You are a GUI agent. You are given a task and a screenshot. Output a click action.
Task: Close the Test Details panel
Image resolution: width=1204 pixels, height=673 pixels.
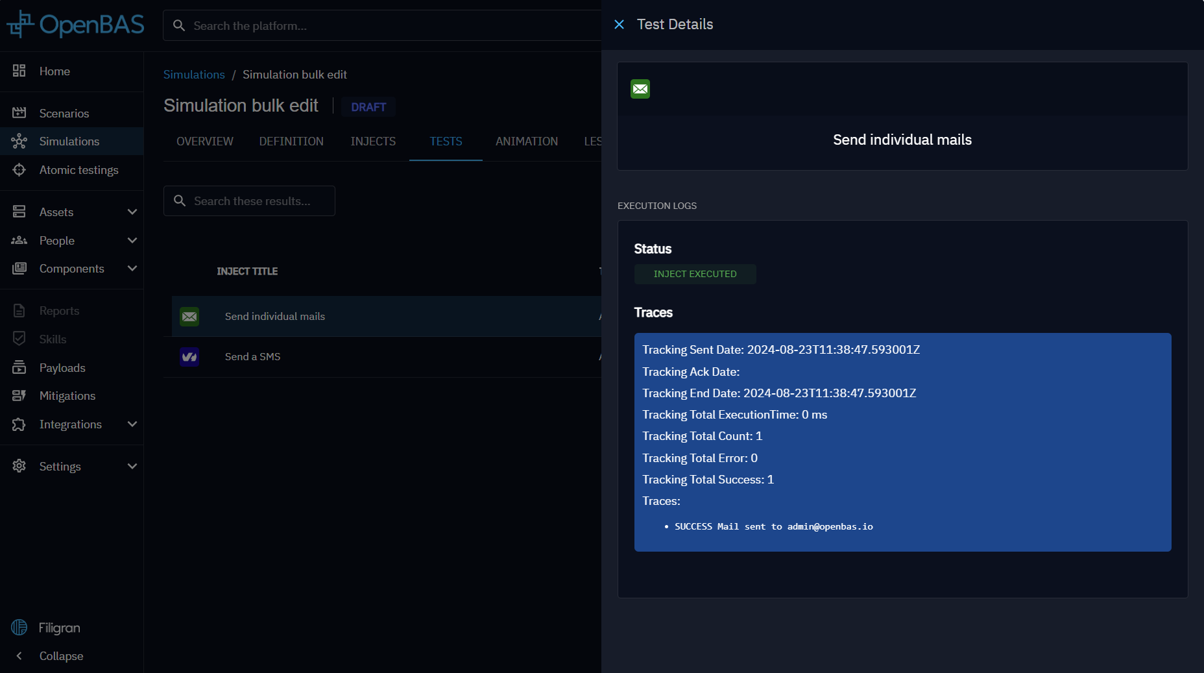tap(619, 25)
